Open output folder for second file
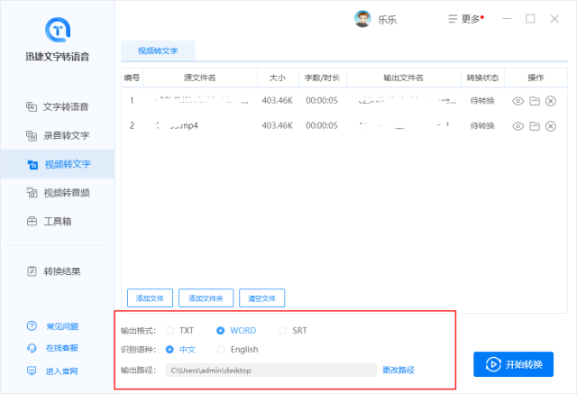Screen dimensions: 577x394 click(x=535, y=125)
